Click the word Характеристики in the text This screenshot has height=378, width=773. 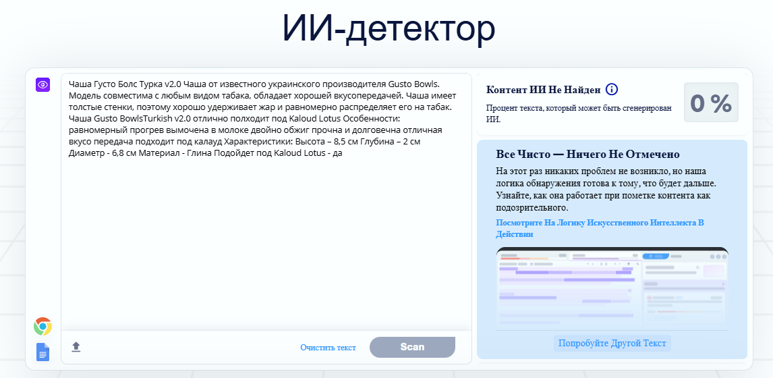[x=258, y=142]
